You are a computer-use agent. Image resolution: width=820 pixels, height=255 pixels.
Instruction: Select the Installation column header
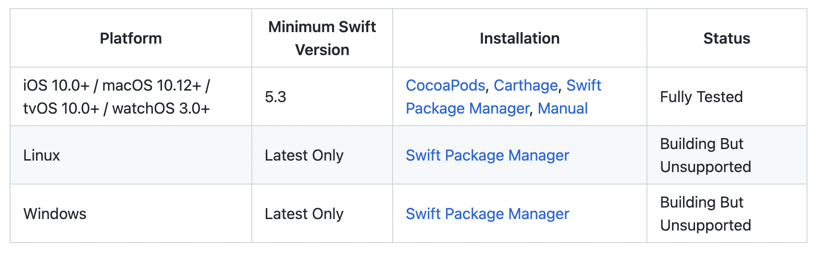[520, 38]
